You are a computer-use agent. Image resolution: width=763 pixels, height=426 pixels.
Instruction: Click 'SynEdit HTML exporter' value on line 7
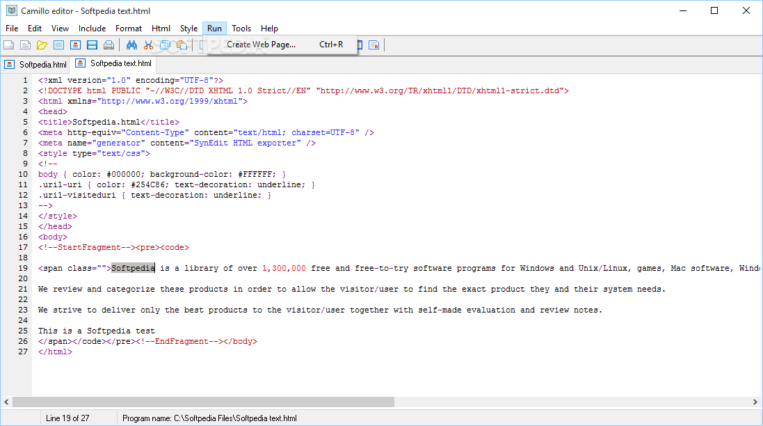(247, 143)
